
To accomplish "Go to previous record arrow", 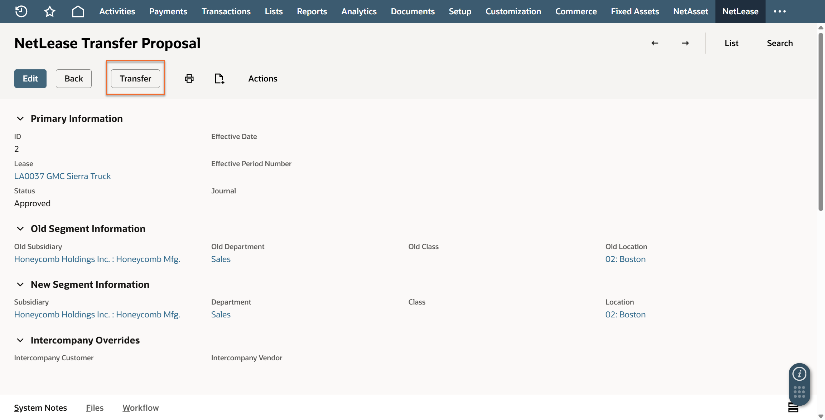I will (x=655, y=43).
